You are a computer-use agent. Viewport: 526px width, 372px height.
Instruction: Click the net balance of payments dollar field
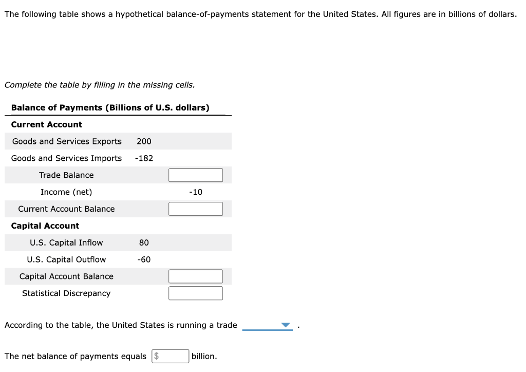point(175,356)
